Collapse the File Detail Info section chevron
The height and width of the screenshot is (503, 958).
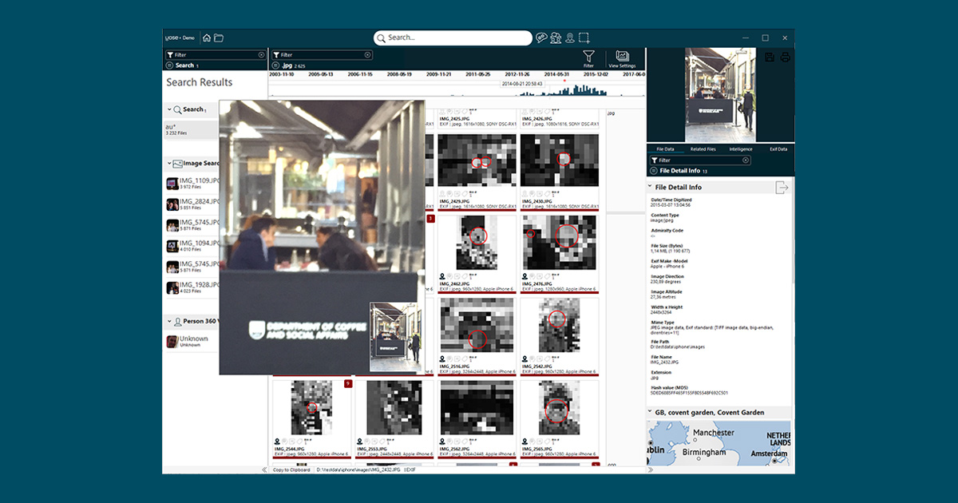click(x=649, y=187)
